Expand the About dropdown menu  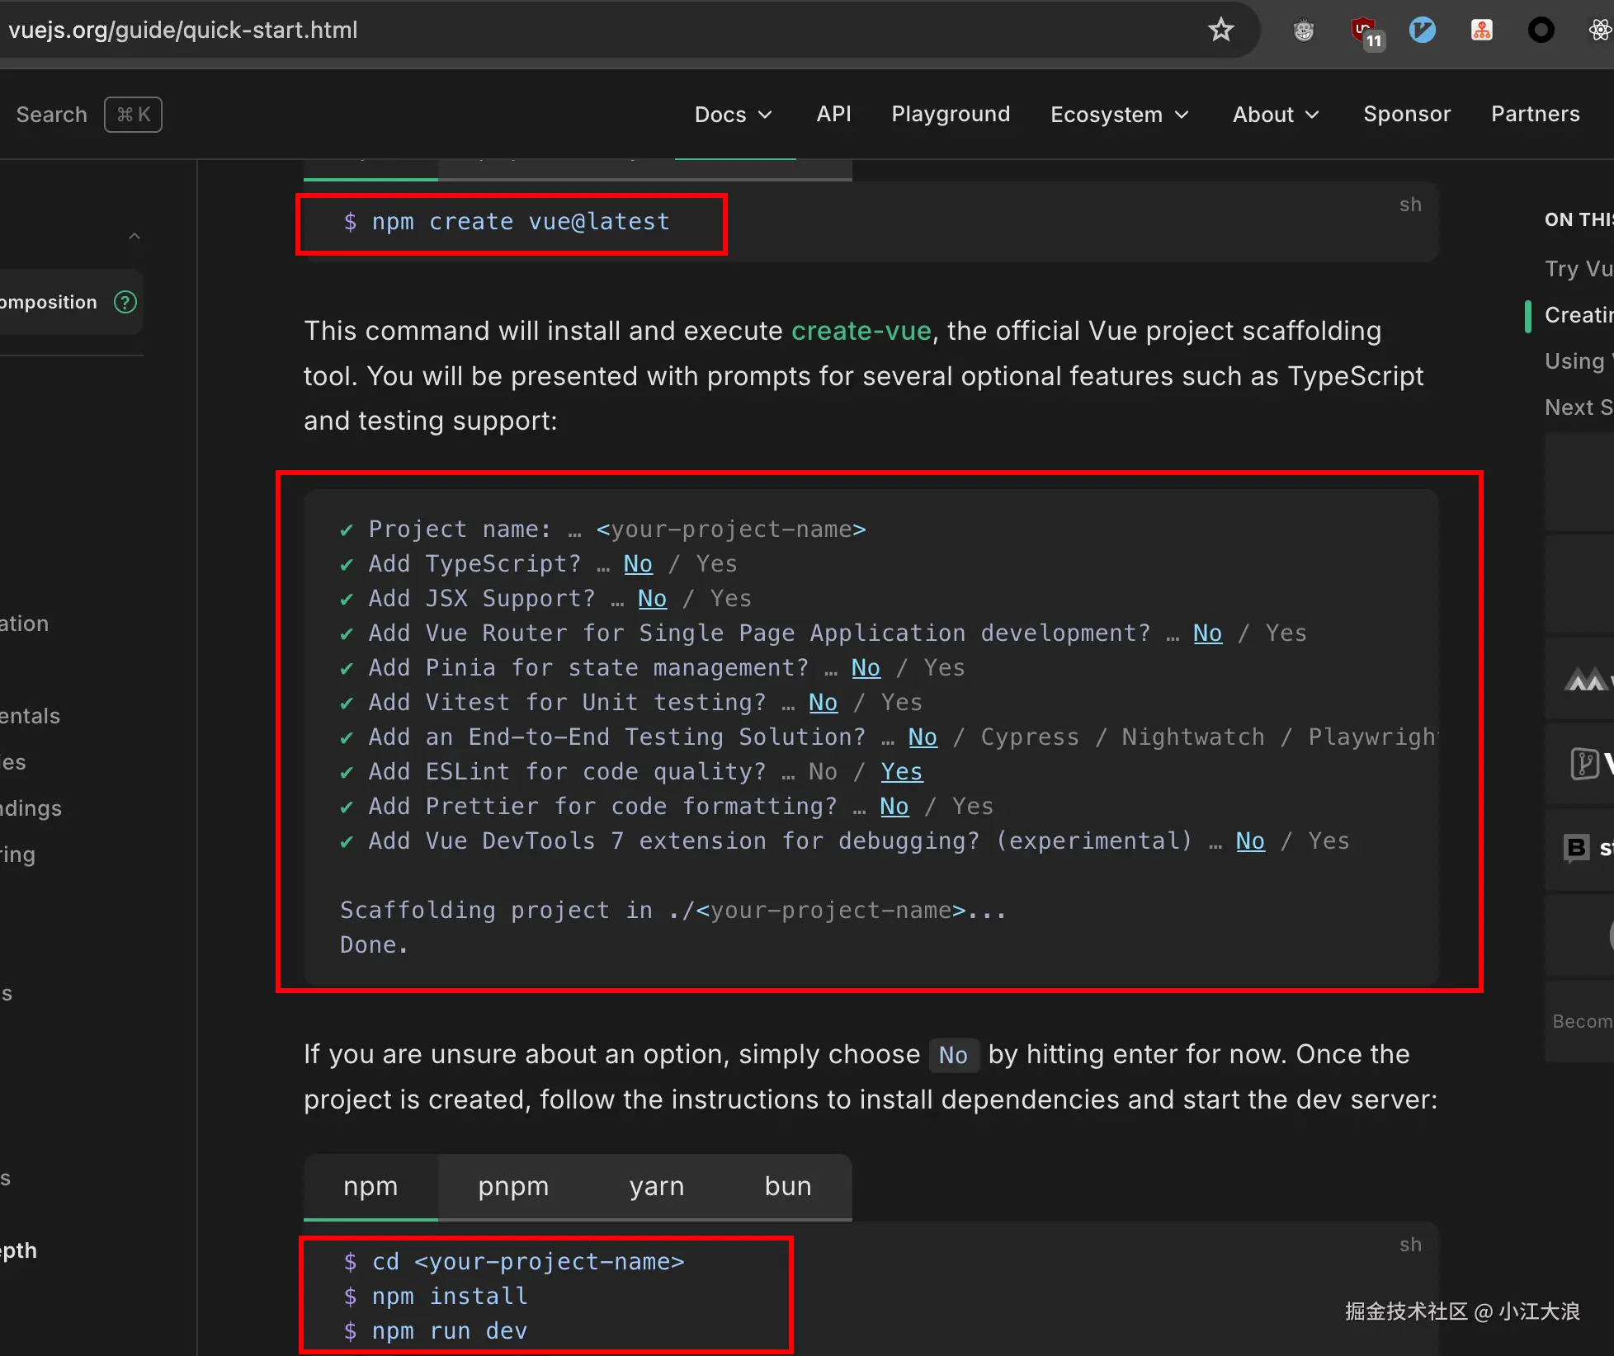[1276, 115]
